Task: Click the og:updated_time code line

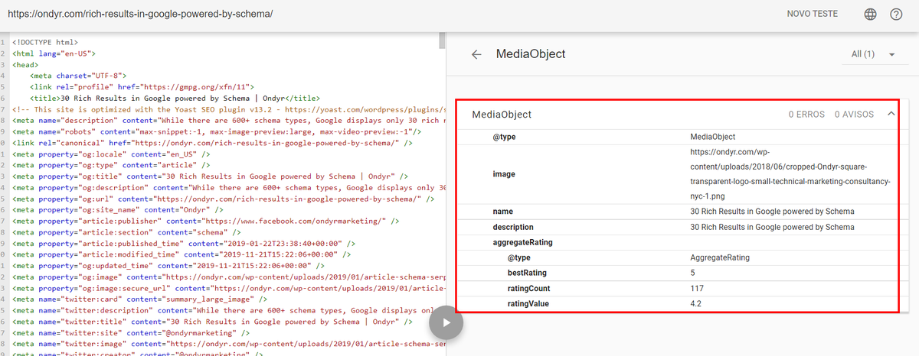Action: (x=168, y=265)
